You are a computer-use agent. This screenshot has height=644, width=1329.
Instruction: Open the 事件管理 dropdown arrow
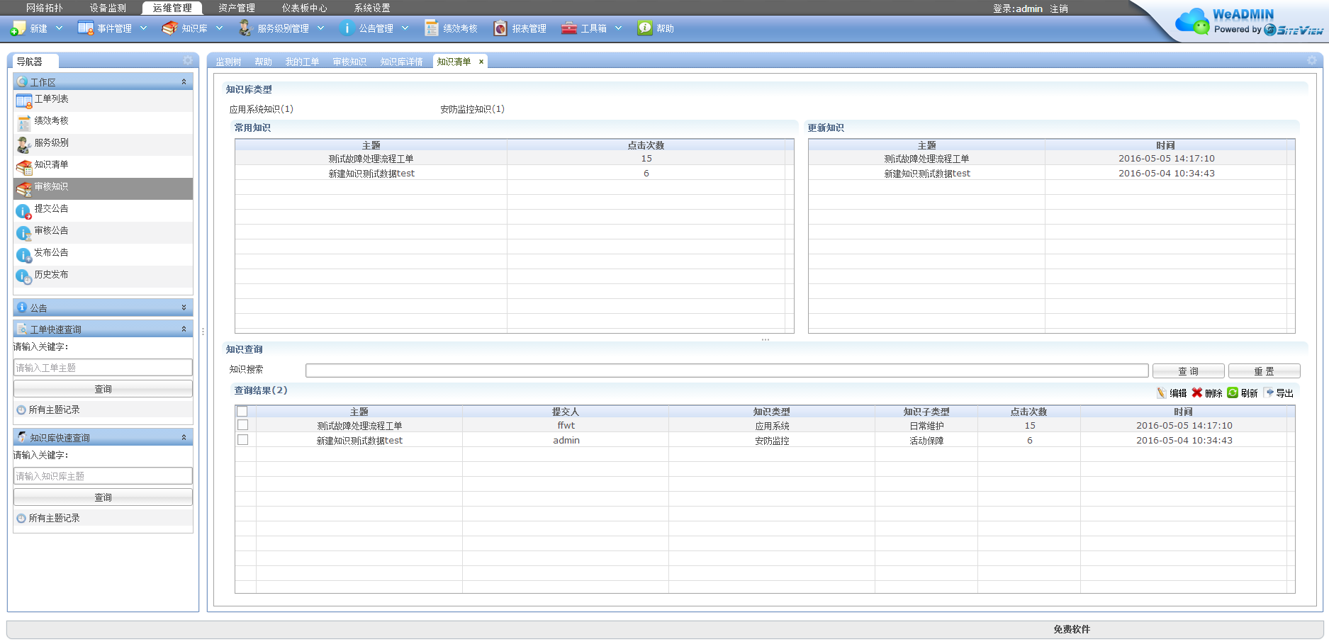tap(143, 28)
